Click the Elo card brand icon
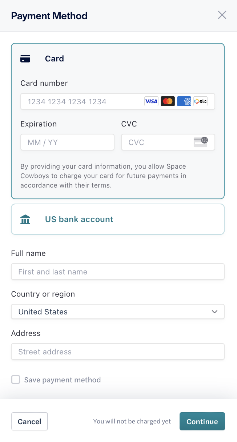Image resolution: width=237 pixels, height=442 pixels. tap(200, 101)
